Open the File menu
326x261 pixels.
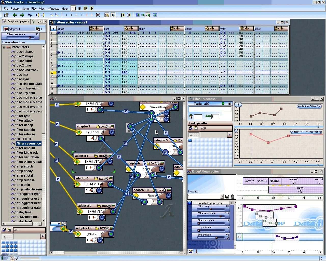[x=6, y=8]
